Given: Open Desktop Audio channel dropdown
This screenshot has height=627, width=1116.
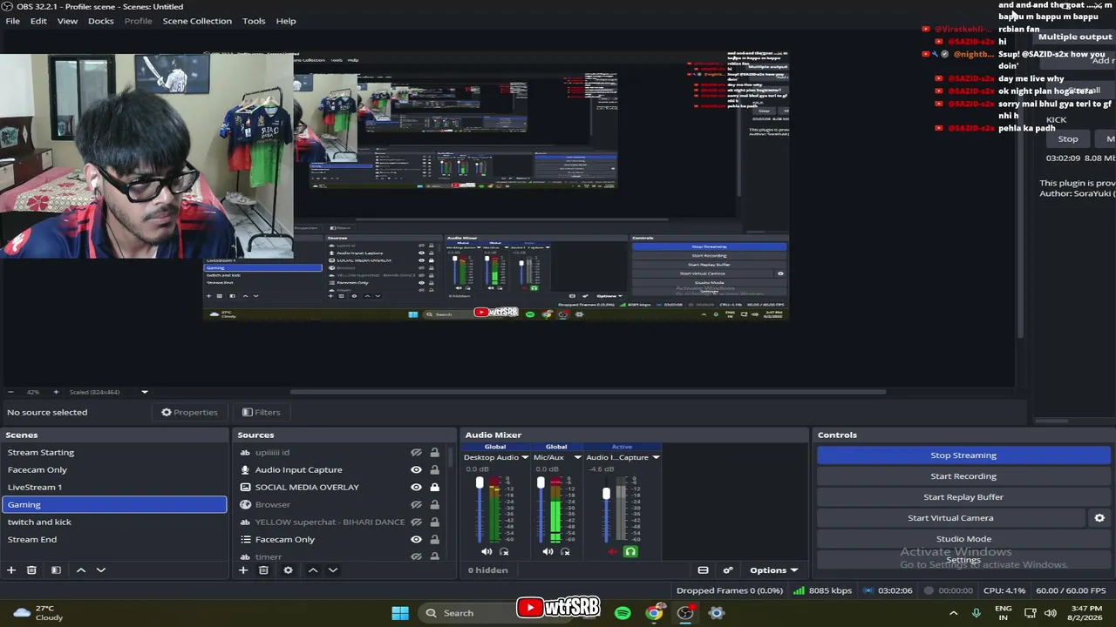Looking at the screenshot, I should coord(525,457).
